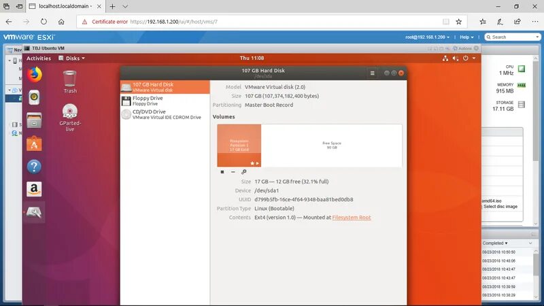Click the Ubuntu network status icon

[x=445, y=58]
